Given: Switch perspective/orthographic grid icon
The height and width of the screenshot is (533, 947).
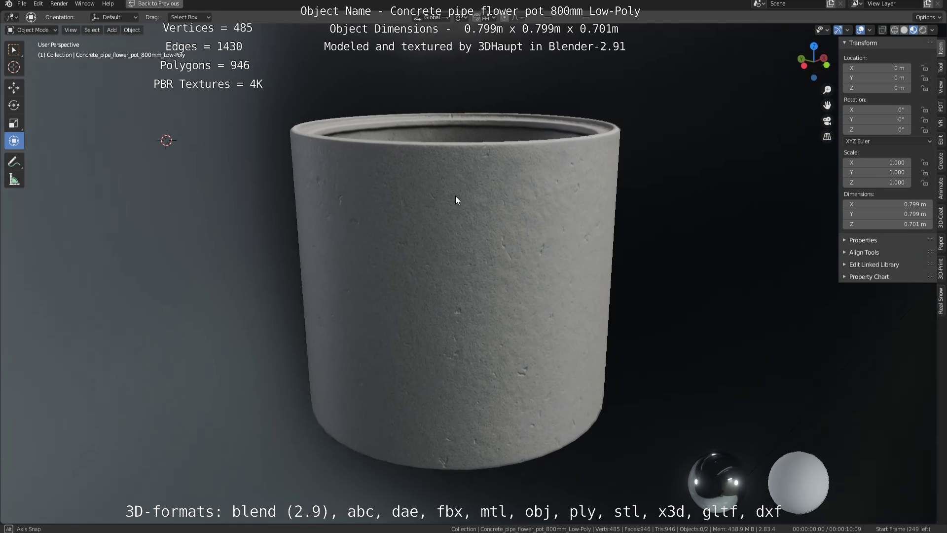Looking at the screenshot, I should click(827, 137).
